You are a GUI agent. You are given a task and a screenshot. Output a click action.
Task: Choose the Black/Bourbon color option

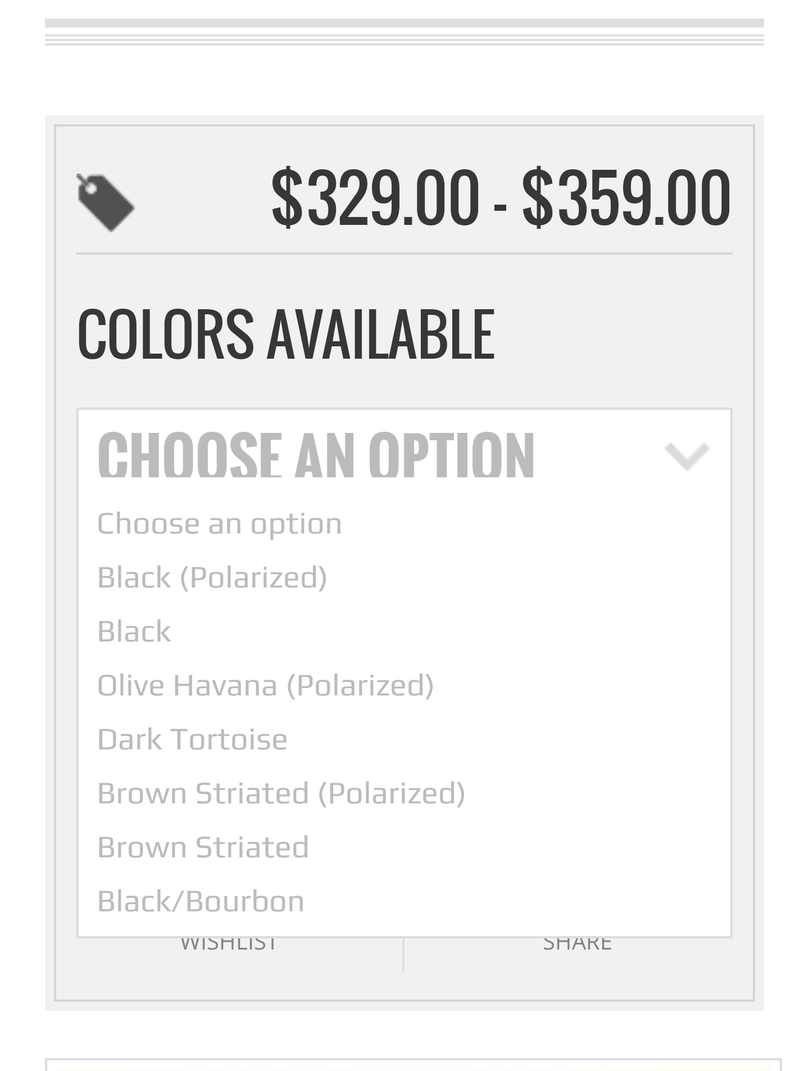[404, 901]
